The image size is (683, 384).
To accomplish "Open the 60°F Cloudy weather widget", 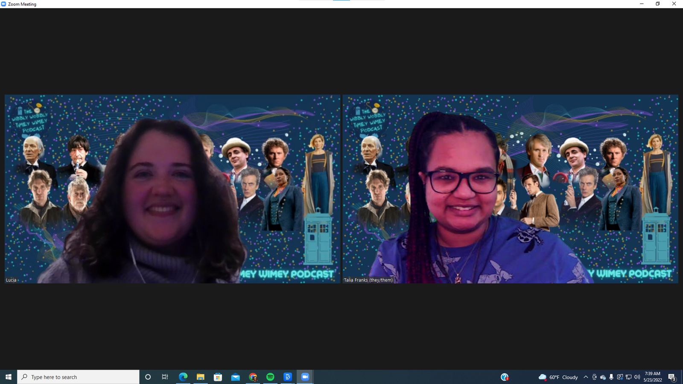I will point(558,377).
